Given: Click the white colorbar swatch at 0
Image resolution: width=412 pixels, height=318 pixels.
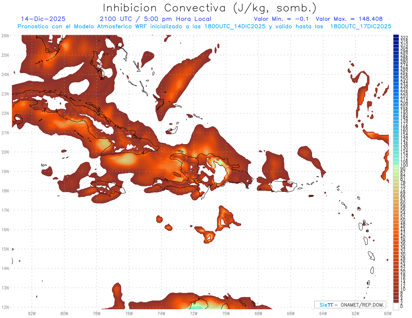Looking at the screenshot, I should click(396, 306).
